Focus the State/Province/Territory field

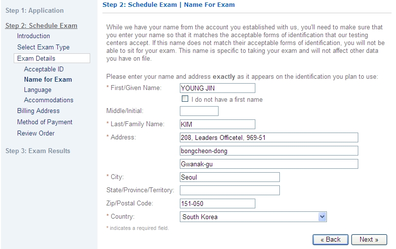(x=229, y=190)
